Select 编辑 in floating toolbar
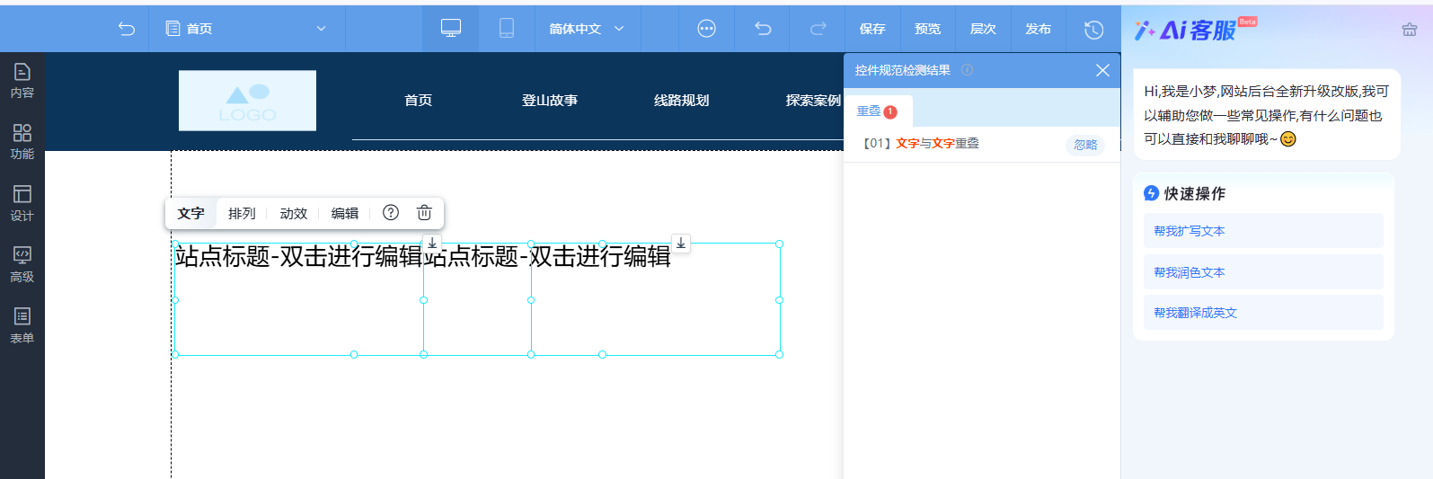Image resolution: width=1433 pixels, height=479 pixels. pyautogui.click(x=345, y=213)
